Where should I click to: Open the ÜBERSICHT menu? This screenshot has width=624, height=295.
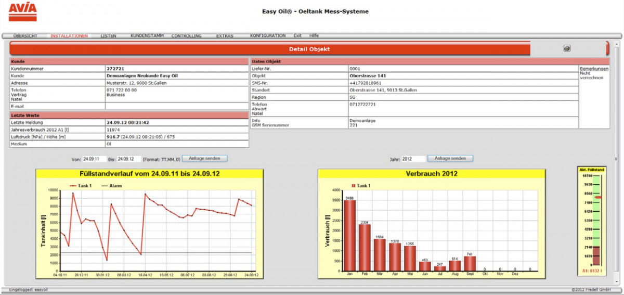click(25, 36)
